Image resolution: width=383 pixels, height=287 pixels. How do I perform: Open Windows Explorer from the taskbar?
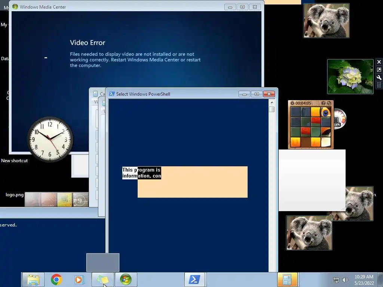click(33, 280)
